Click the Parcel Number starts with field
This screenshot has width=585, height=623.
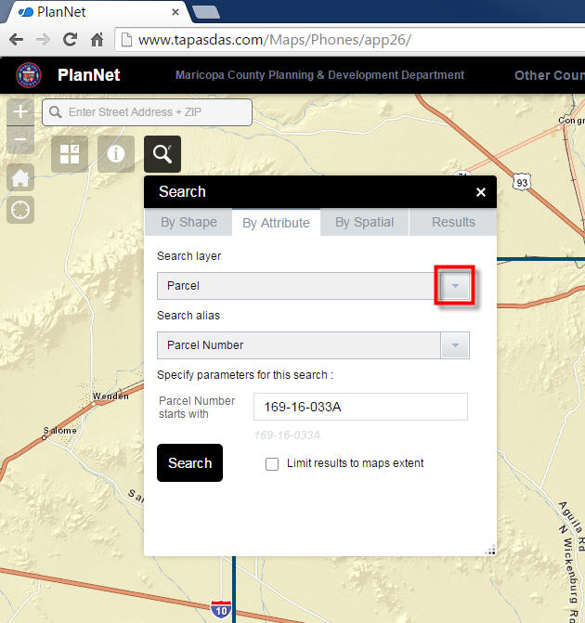[x=360, y=407]
